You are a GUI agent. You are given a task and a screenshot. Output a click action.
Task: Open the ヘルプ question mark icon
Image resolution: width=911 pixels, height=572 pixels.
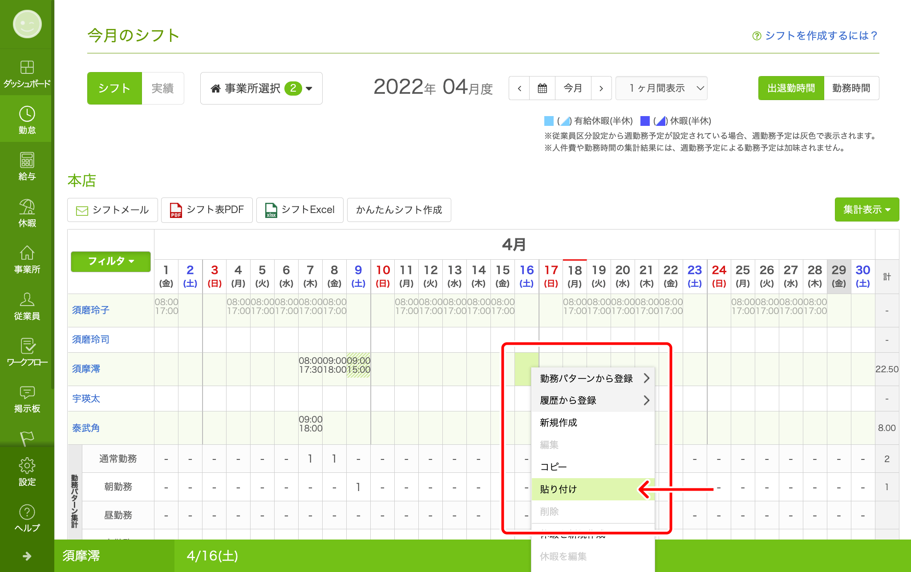click(x=27, y=518)
